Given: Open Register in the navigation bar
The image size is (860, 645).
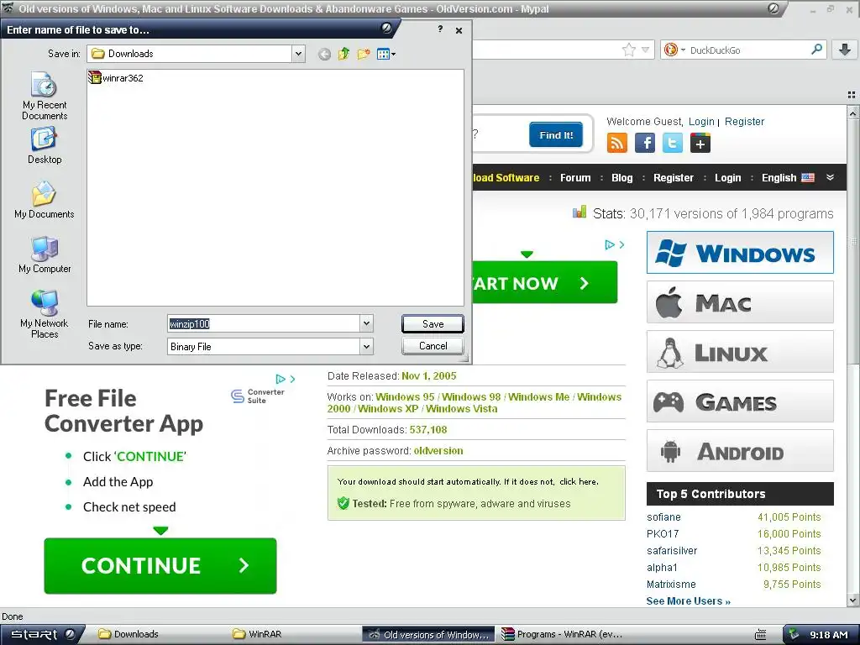Looking at the screenshot, I should pyautogui.click(x=674, y=178).
